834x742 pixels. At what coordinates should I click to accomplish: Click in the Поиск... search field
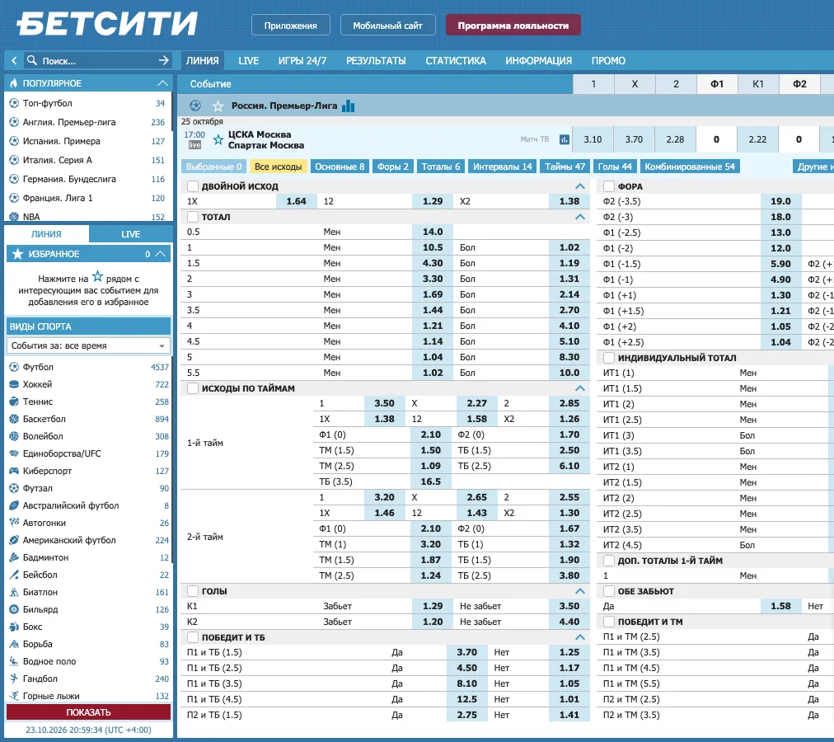click(x=97, y=61)
